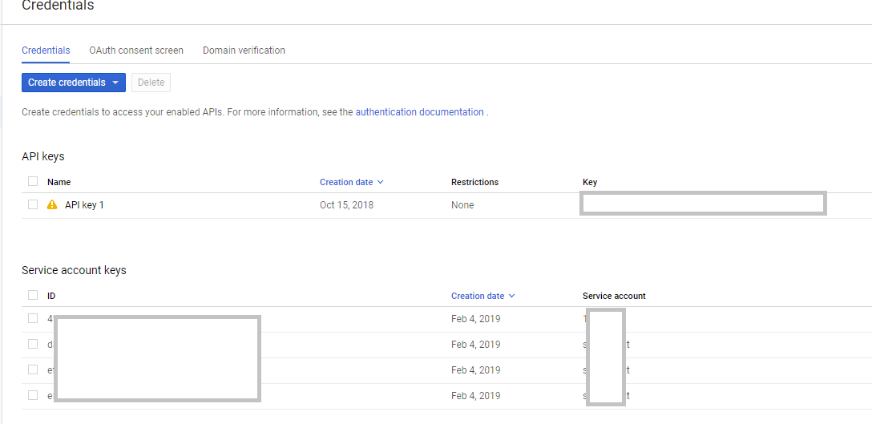Click the Restrictions column header
Screen dimensions: 872x424
475,182
